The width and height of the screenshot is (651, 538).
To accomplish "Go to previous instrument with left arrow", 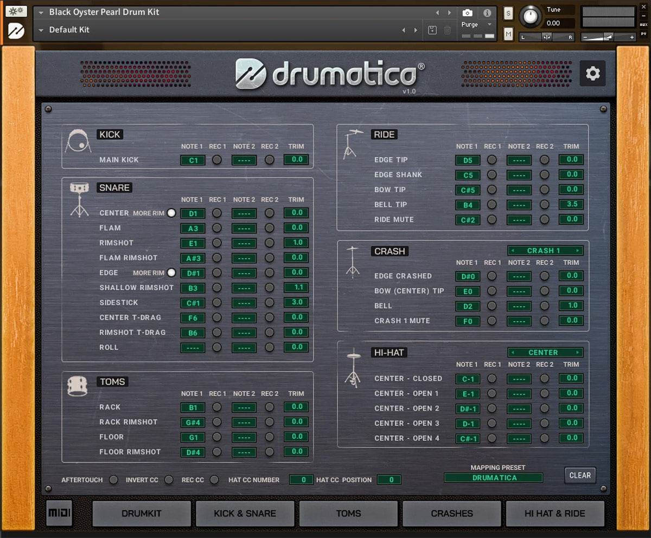I will click(437, 12).
